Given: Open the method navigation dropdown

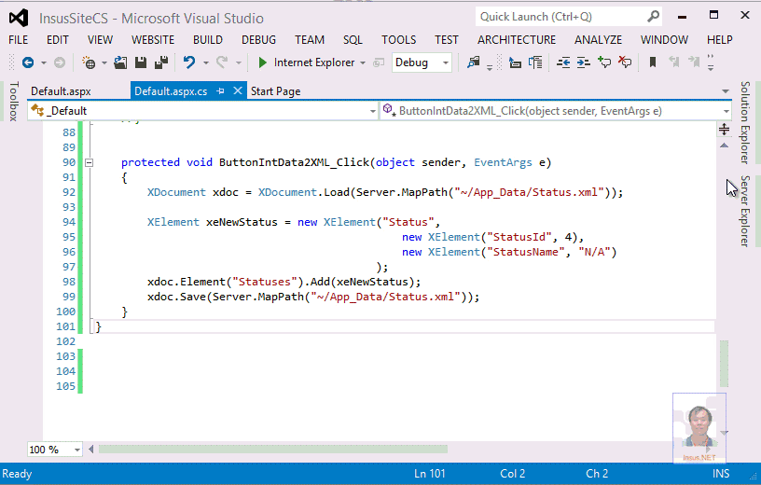Looking at the screenshot, I should click(x=725, y=110).
